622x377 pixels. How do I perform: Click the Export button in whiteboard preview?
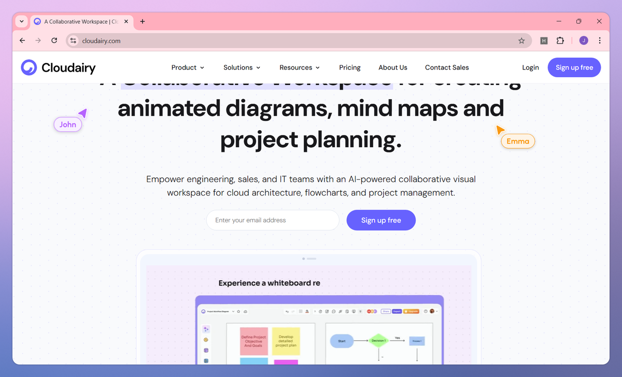pyautogui.click(x=397, y=311)
